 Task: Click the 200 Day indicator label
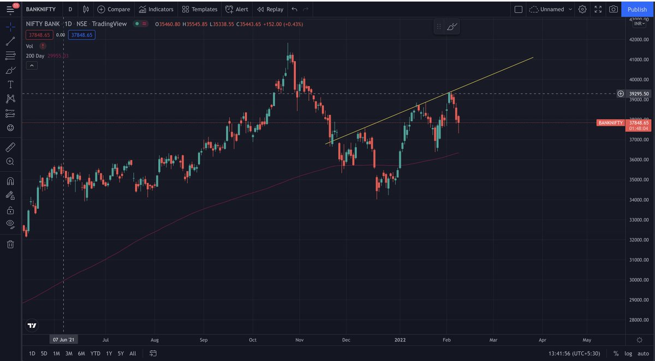(35, 56)
